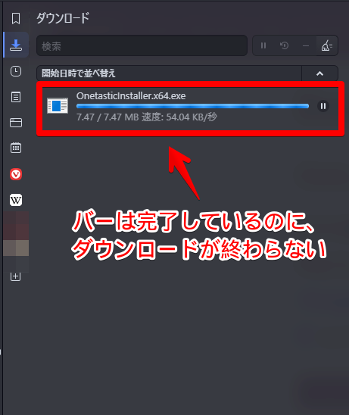The height and width of the screenshot is (415, 349).
Task: Open the Notes panel icon
Action: pyautogui.click(x=16, y=97)
